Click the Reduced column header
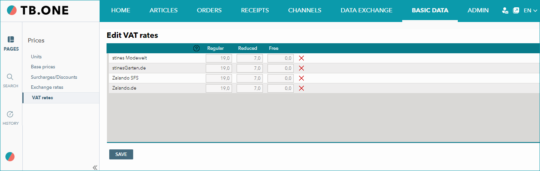Image resolution: width=540 pixels, height=171 pixels. (247, 48)
